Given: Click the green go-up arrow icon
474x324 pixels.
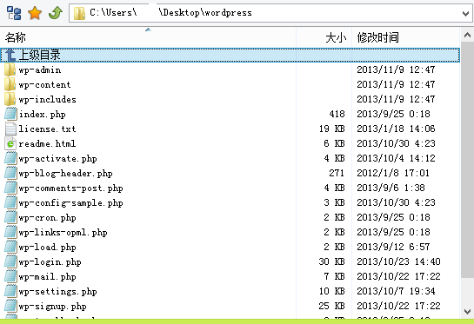Looking at the screenshot, I should coord(56,13).
